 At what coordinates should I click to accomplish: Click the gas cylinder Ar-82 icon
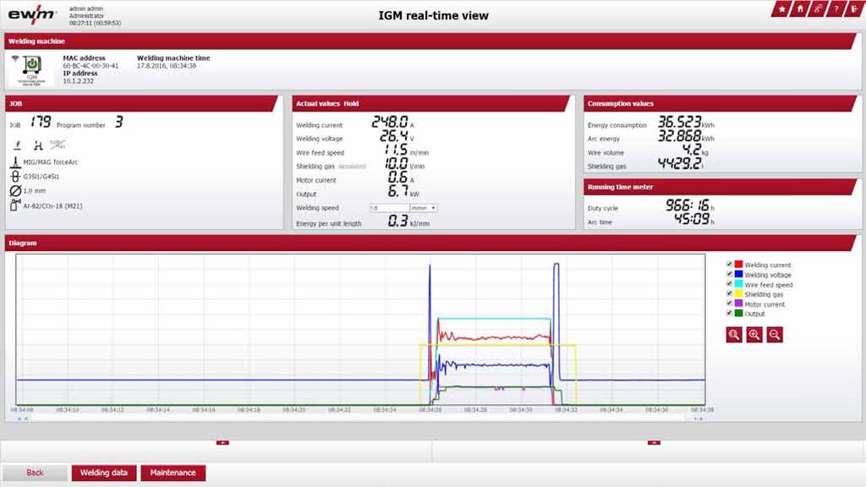(x=15, y=205)
